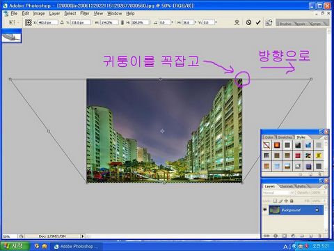The height and width of the screenshot is (251, 334).
Task: Click the lock icon on Background layer
Action: click(x=317, y=210)
